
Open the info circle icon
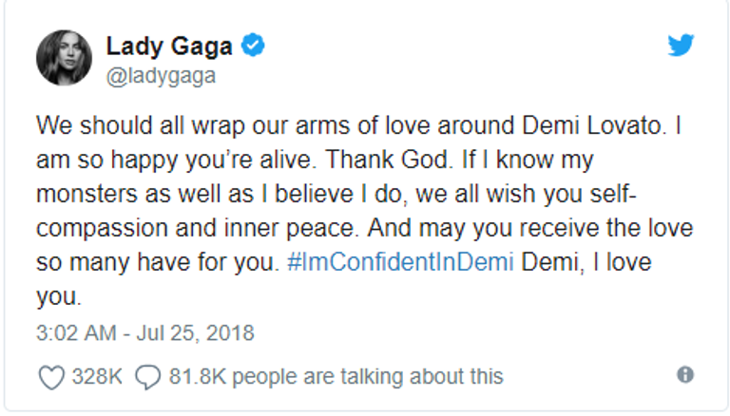pos(684,374)
